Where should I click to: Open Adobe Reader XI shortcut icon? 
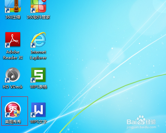(x=13, y=40)
